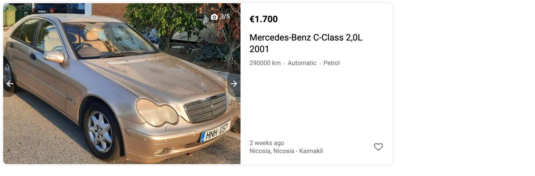The height and width of the screenshot is (176, 535).
Task: Show the previous car photo
Action: coord(10,84)
